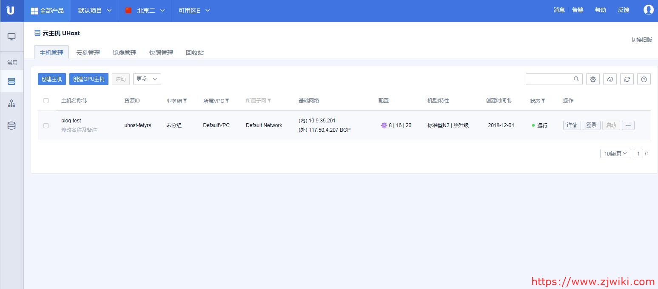The image size is (658, 289).
Task: Open the 10条/页 page size dropdown
Action: point(615,153)
